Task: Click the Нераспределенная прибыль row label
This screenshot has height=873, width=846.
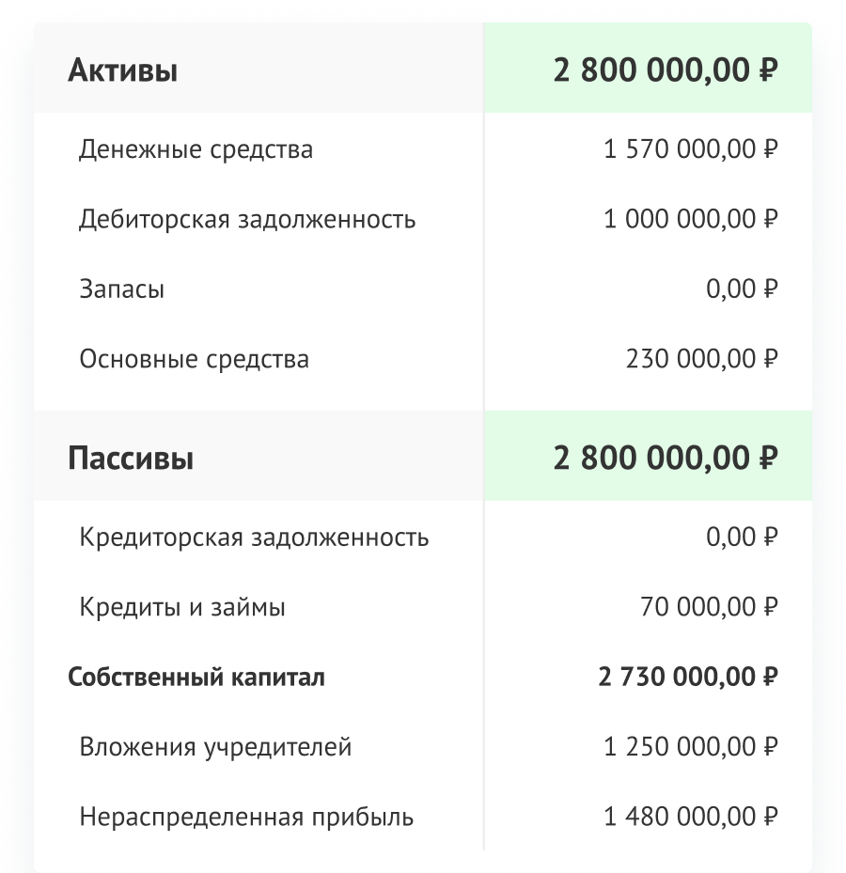Action: tap(246, 817)
